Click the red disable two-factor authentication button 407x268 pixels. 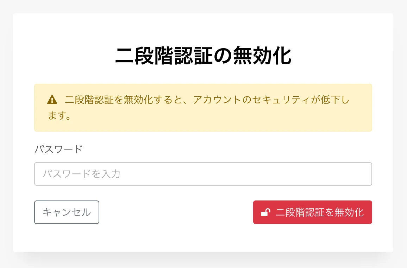(x=312, y=212)
